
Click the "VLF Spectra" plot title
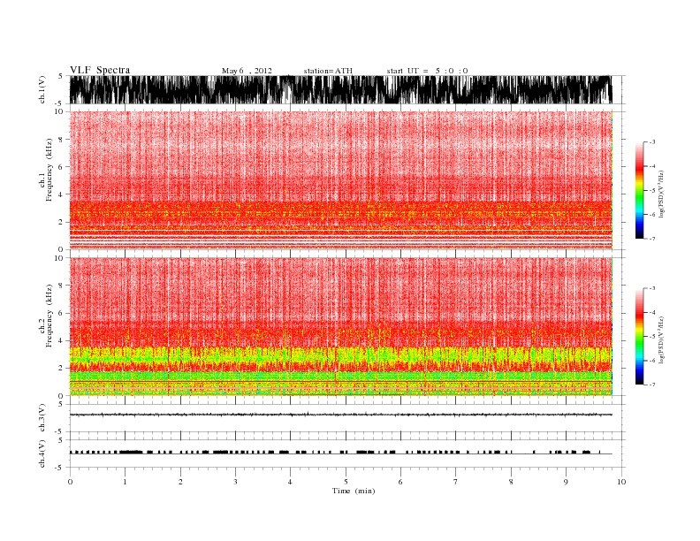click(100, 70)
